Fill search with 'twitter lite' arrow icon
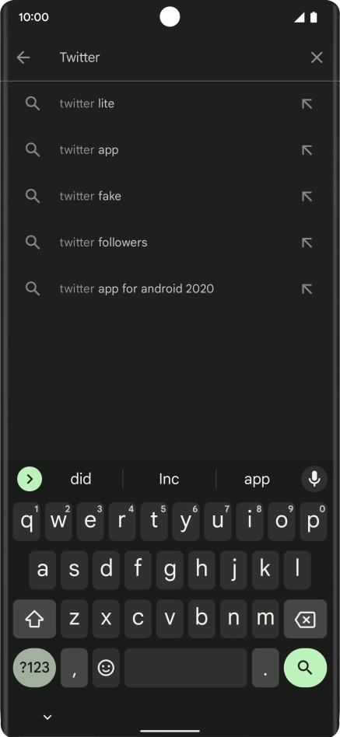The image size is (340, 737). [307, 104]
